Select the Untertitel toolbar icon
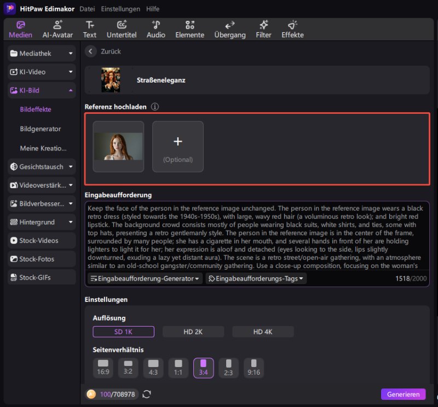 tap(121, 29)
